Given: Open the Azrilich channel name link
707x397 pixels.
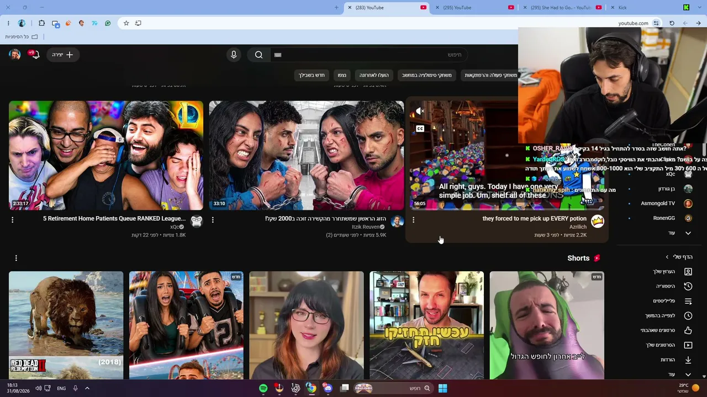Looking at the screenshot, I should (x=578, y=227).
